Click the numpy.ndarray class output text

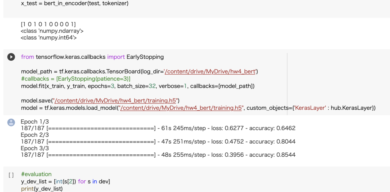(x=52, y=31)
